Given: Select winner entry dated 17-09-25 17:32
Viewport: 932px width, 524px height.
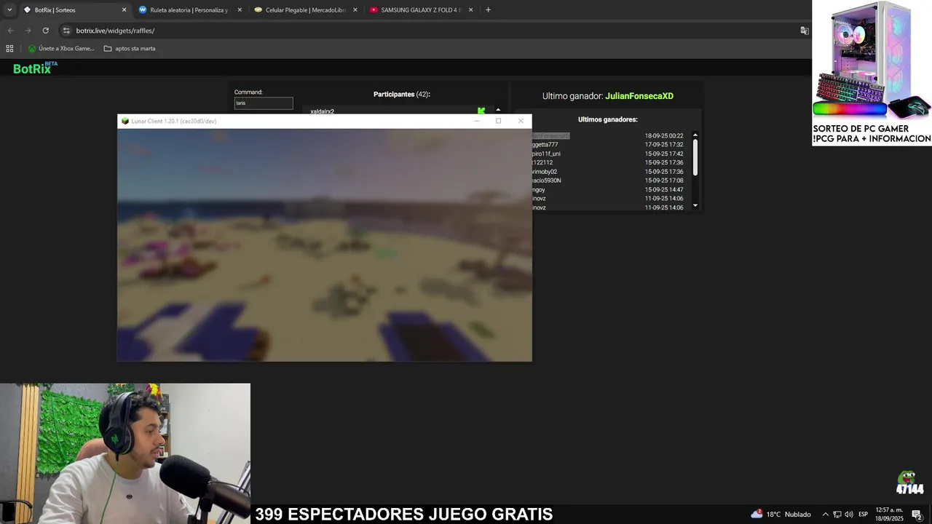Looking at the screenshot, I should (x=608, y=145).
